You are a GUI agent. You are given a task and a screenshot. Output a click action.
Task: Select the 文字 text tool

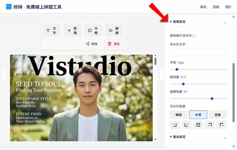coord(51,30)
